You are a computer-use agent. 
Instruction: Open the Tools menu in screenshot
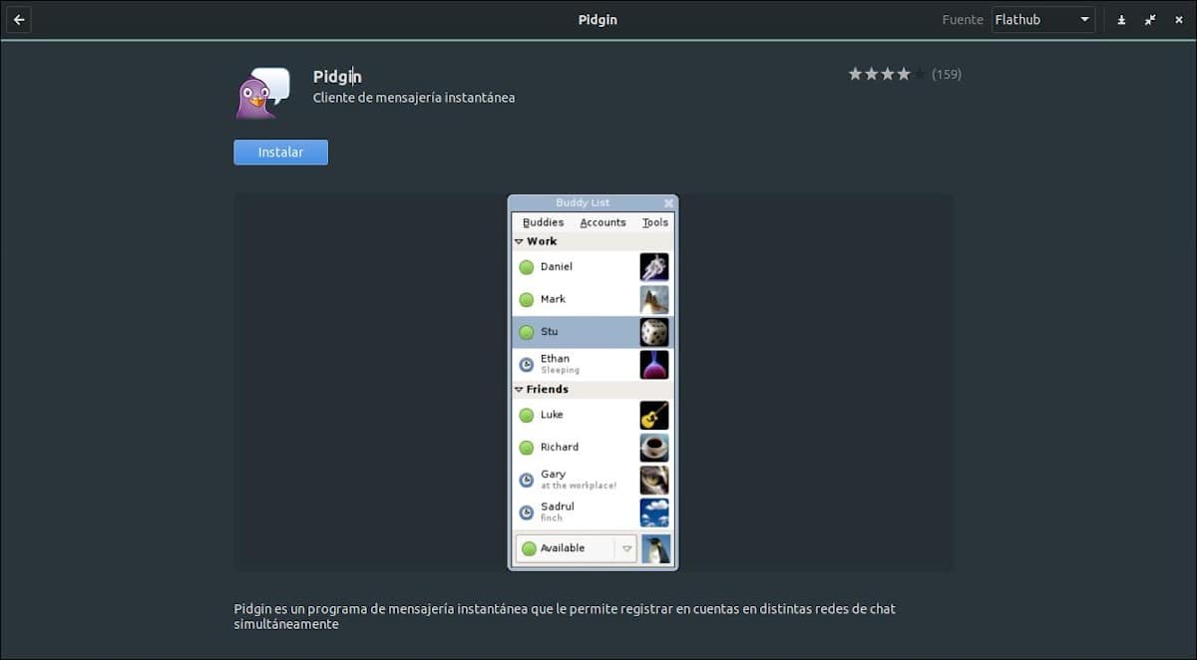(655, 222)
